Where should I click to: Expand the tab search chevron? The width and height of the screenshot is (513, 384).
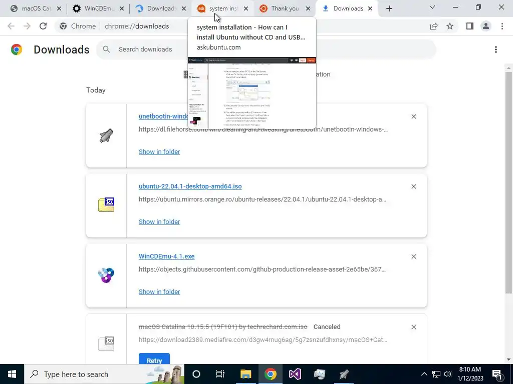pyautogui.click(x=432, y=7)
